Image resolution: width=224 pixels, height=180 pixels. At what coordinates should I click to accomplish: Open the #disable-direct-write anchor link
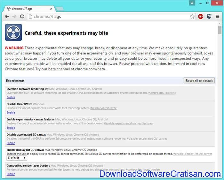[103, 108]
